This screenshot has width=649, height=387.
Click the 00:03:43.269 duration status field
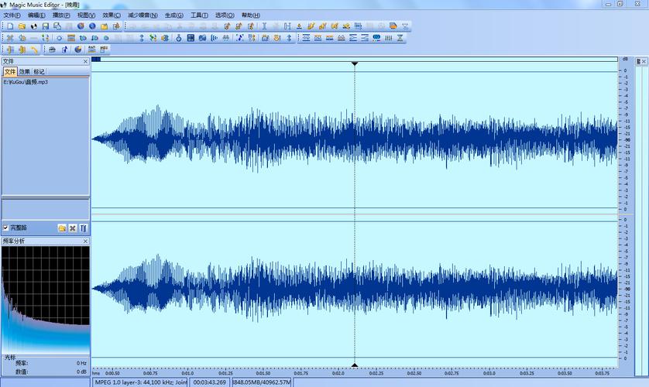(210, 382)
